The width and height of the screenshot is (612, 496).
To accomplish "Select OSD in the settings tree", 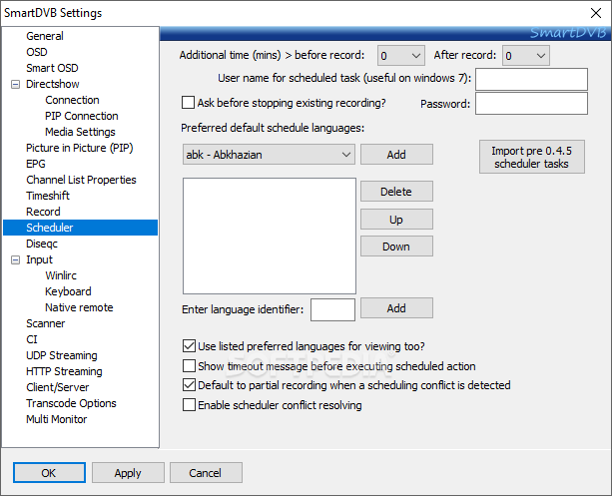I will click(x=37, y=52).
